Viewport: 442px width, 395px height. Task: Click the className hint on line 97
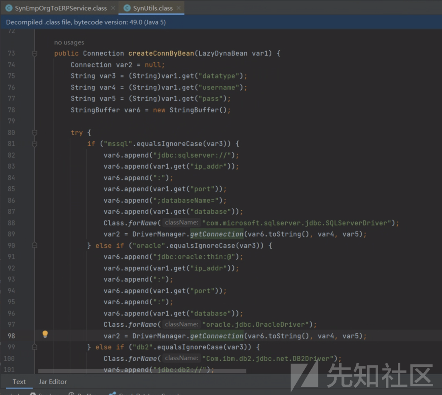pyautogui.click(x=182, y=324)
